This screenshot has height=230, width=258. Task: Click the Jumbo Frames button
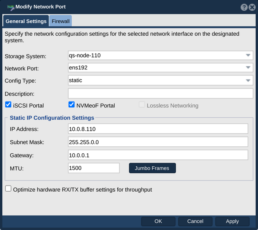tap(152, 168)
